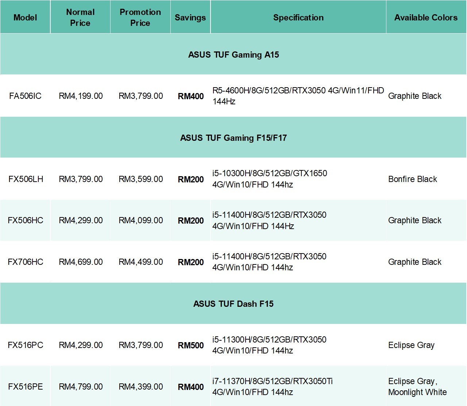
Task: Select promotion price "RM3,599.00" for FX506LH
Action: 140,179
